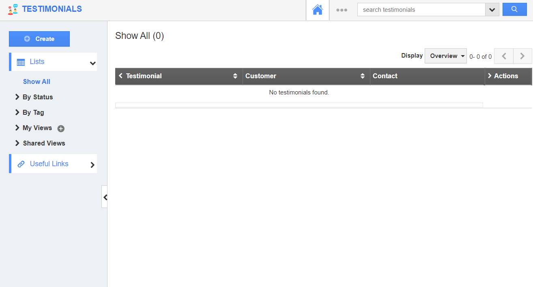
Task: Click the blue magnifier search button
Action: [514, 9]
